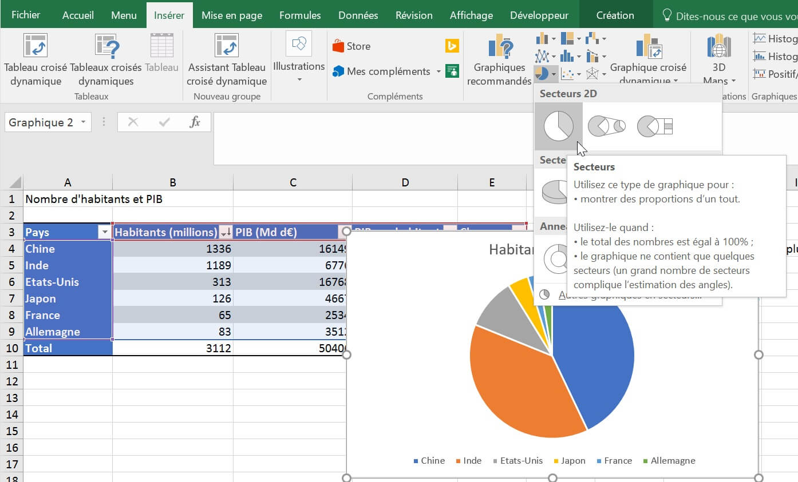The image size is (798, 482).
Task: Choose the doughnut Anneau chart thumbnail
Action: pyautogui.click(x=554, y=258)
